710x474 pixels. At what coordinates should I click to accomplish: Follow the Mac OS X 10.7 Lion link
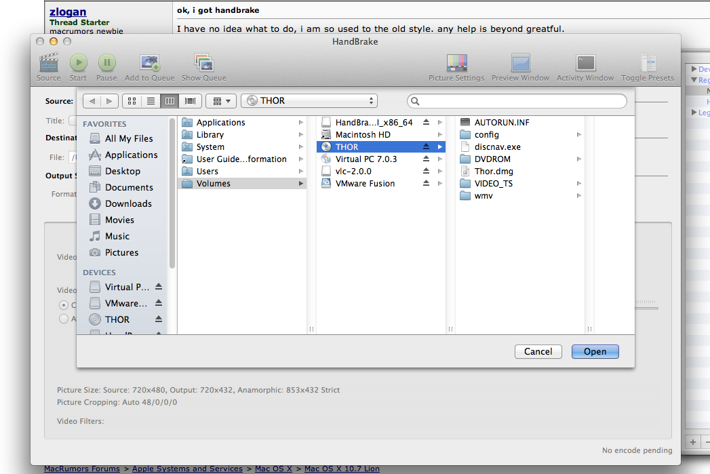(x=342, y=469)
